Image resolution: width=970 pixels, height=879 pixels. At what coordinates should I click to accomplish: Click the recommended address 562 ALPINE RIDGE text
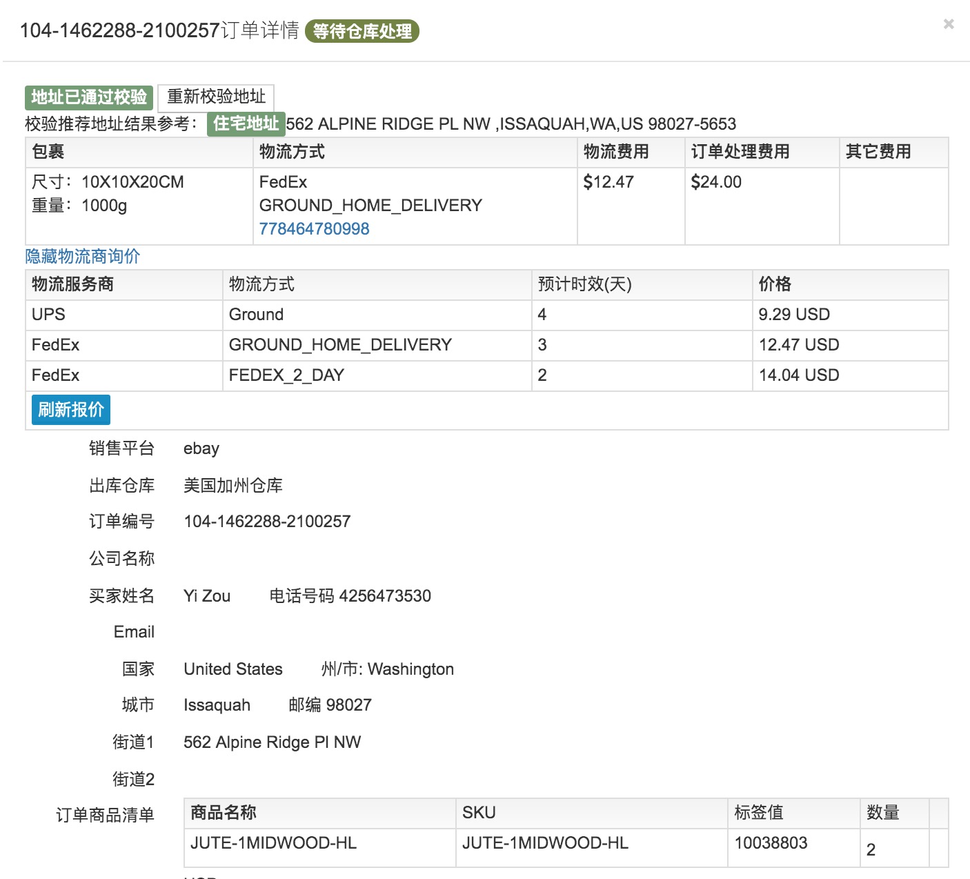[511, 124]
